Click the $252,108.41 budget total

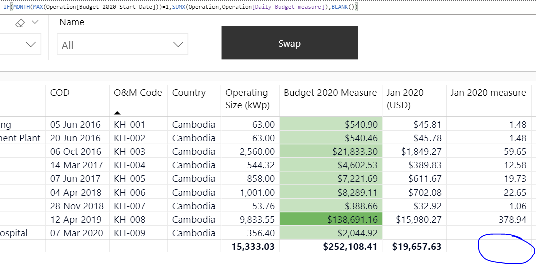(x=350, y=246)
